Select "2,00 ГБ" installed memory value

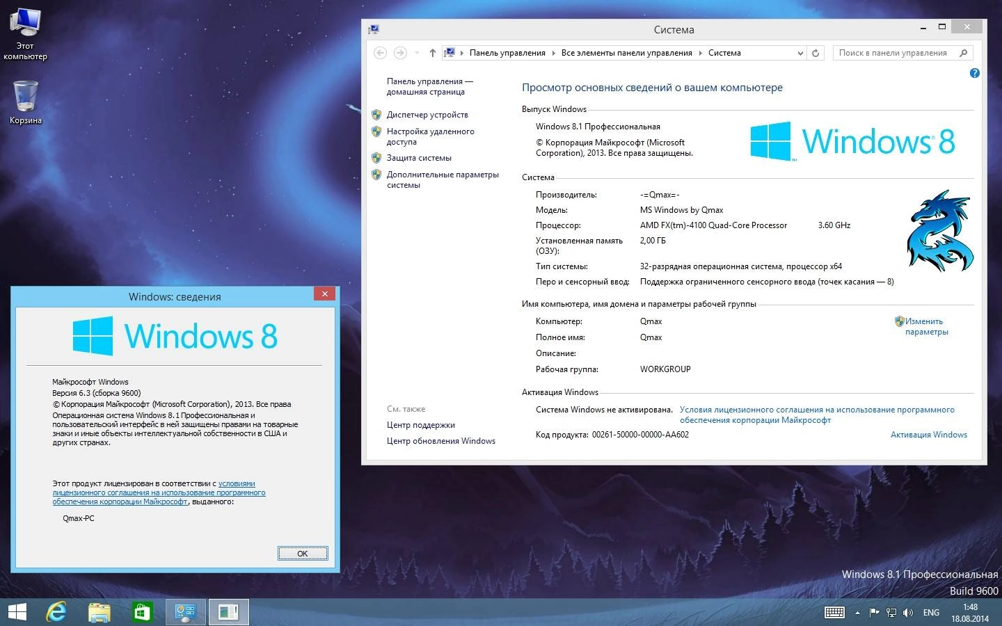(x=653, y=241)
